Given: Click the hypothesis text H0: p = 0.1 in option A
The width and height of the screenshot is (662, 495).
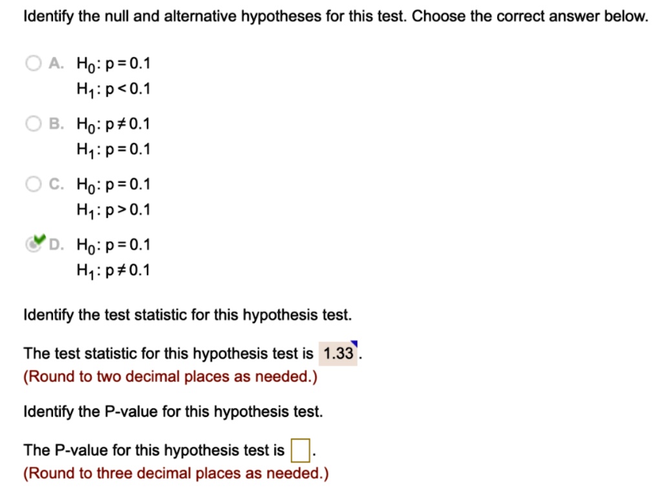Looking at the screenshot, I should (x=114, y=63).
